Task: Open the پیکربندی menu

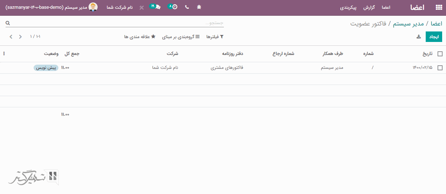Action: 348,7
